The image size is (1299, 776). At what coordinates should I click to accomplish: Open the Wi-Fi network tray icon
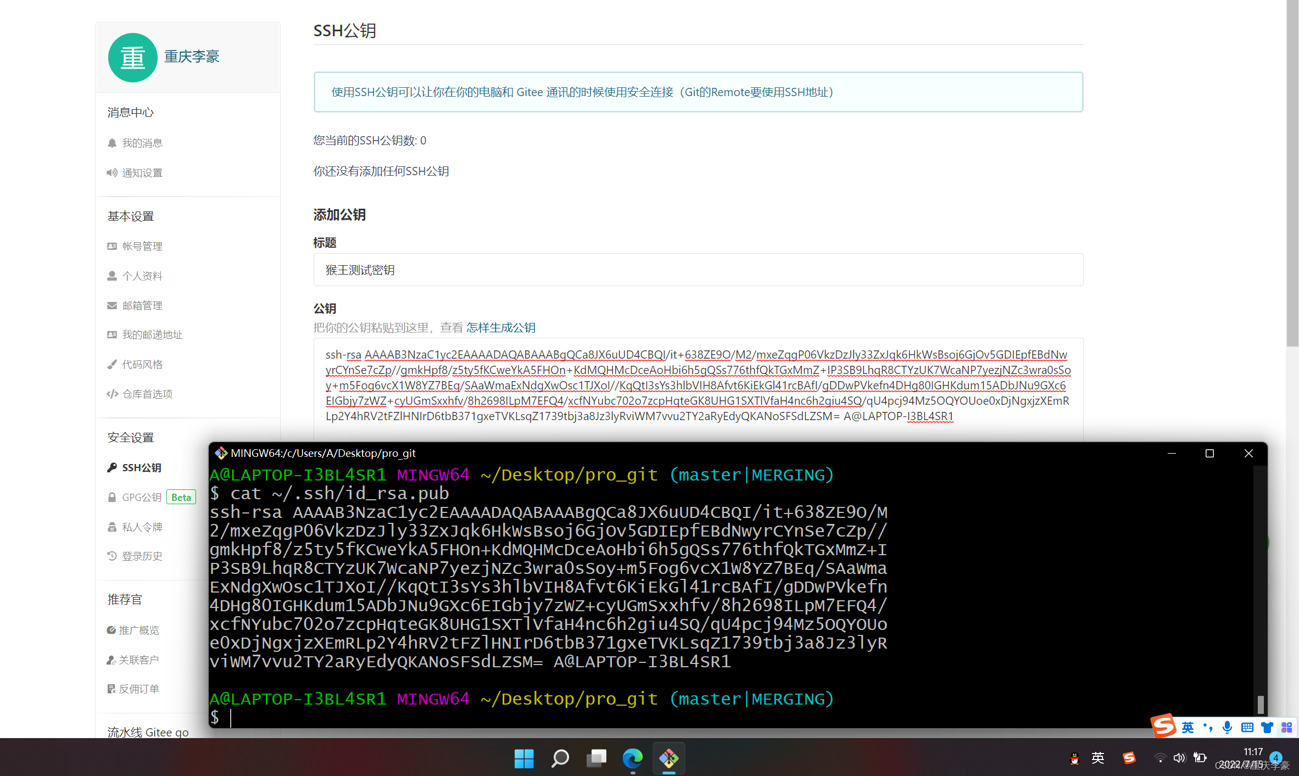coord(1160,758)
